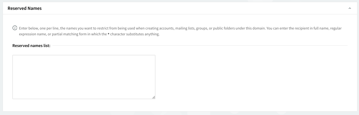
Task: Collapse the Reserved Names panel chevron
Action: coord(350,8)
